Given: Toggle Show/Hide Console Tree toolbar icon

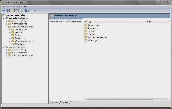Looking at the screenshot, I should 16,11.
